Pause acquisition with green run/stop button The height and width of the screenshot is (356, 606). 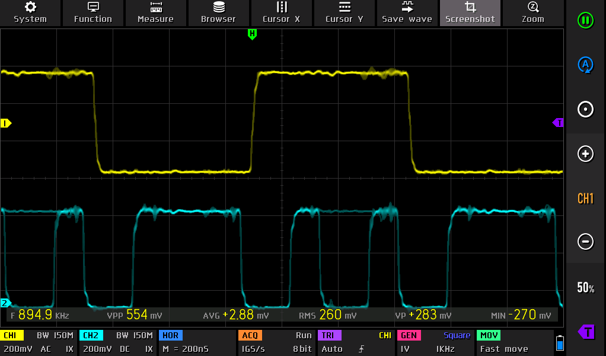(585, 21)
